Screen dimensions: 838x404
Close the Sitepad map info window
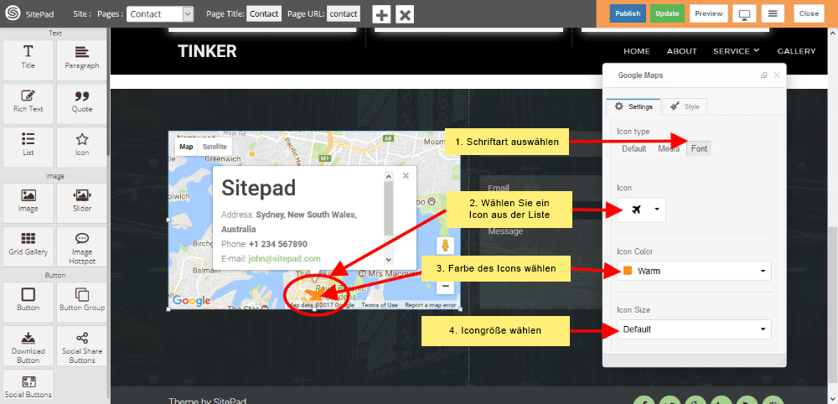click(x=406, y=175)
